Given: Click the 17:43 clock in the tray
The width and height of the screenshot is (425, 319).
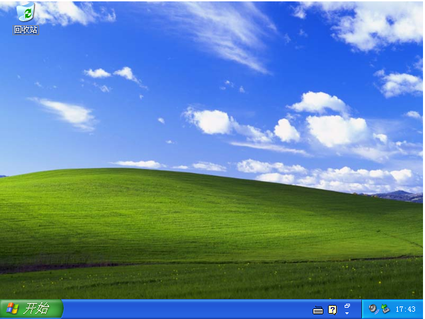Looking at the screenshot, I should [x=406, y=309].
